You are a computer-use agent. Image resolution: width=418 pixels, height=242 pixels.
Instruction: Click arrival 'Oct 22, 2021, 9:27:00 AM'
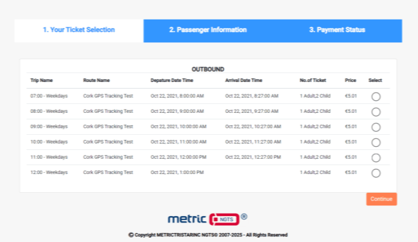(x=252, y=111)
